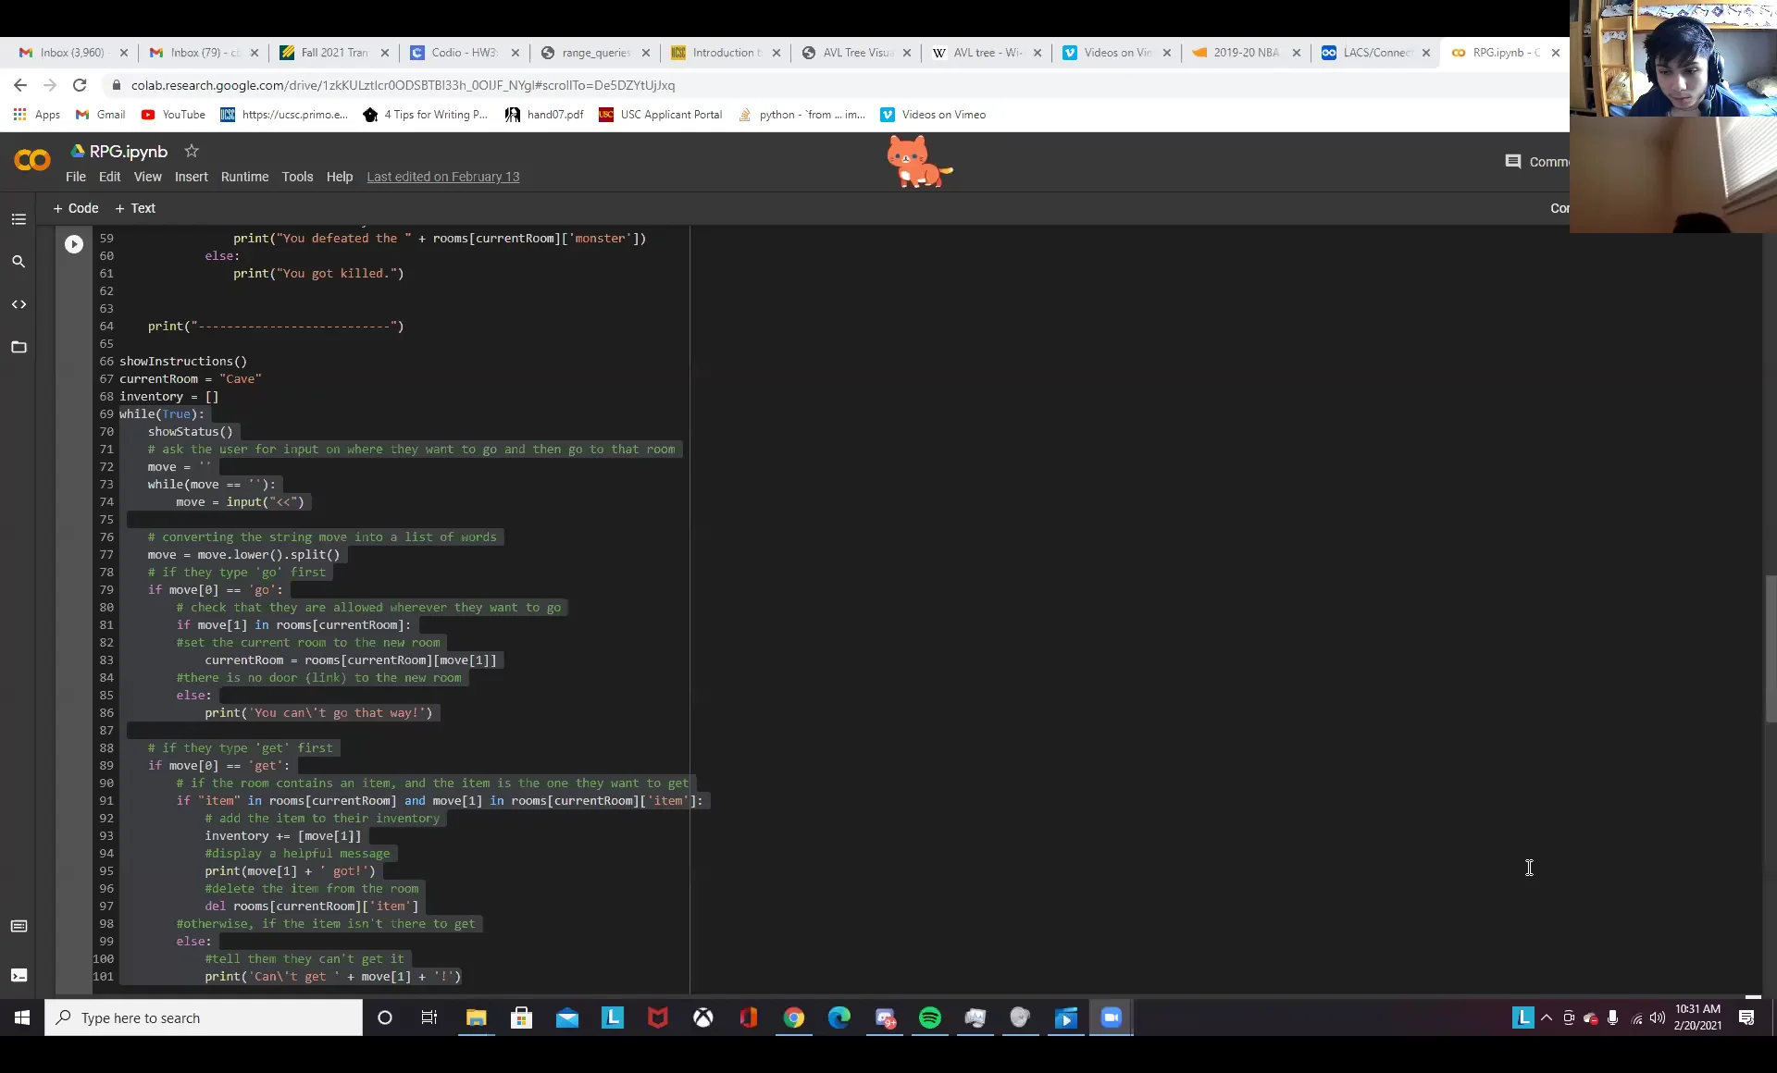
Task: Launch Spotify from the taskbar
Action: click(x=929, y=1017)
